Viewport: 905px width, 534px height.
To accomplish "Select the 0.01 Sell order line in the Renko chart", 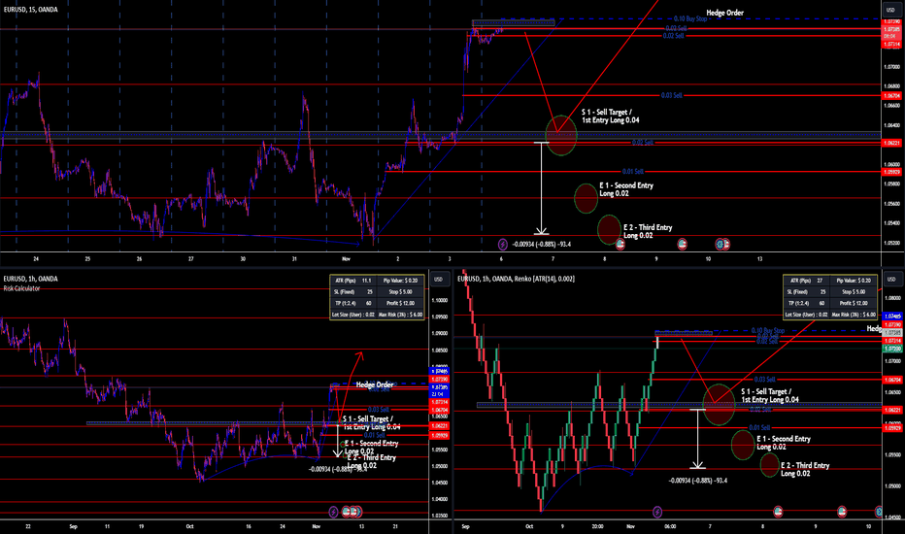I will pyautogui.click(x=759, y=428).
